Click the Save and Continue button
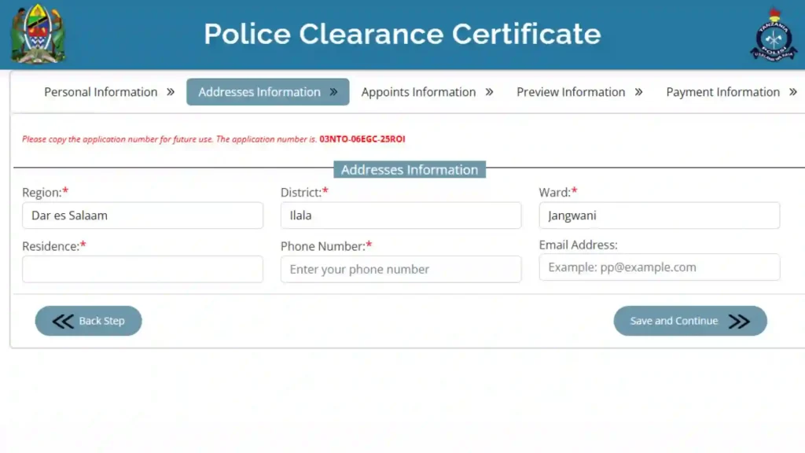Image resolution: width=805 pixels, height=453 pixels. click(x=690, y=321)
